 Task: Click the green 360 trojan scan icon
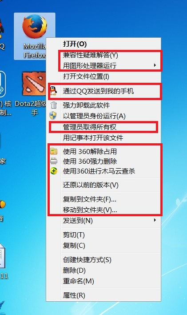tap(54, 171)
